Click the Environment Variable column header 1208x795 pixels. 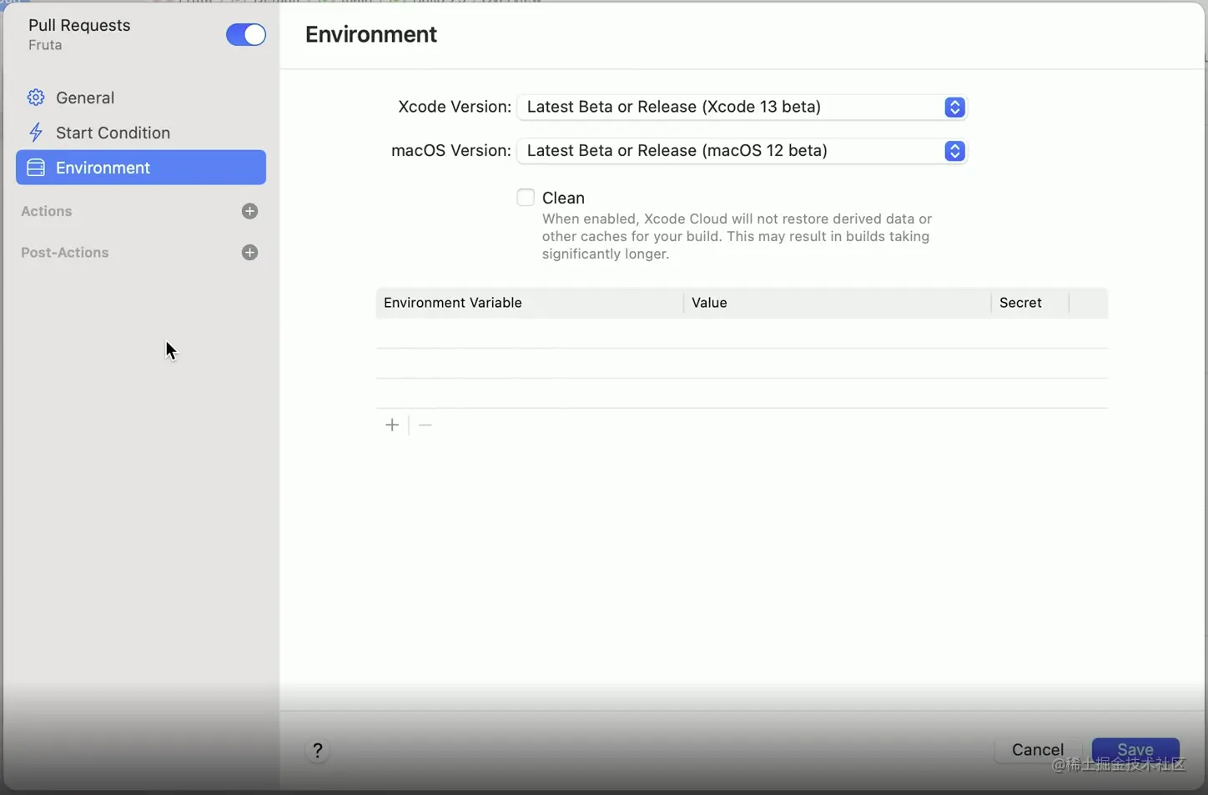[x=530, y=303]
